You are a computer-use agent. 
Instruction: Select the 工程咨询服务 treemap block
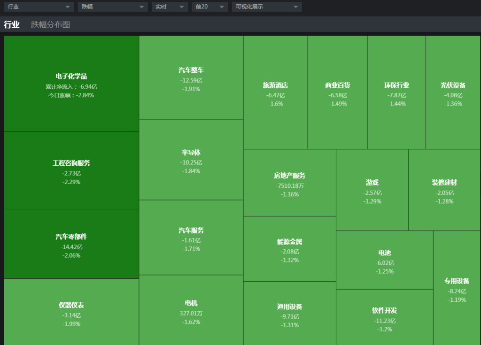tap(71, 170)
